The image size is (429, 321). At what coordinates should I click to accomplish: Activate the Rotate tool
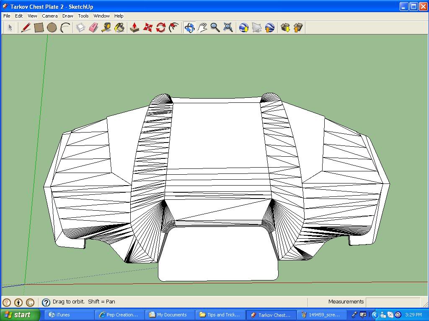161,28
